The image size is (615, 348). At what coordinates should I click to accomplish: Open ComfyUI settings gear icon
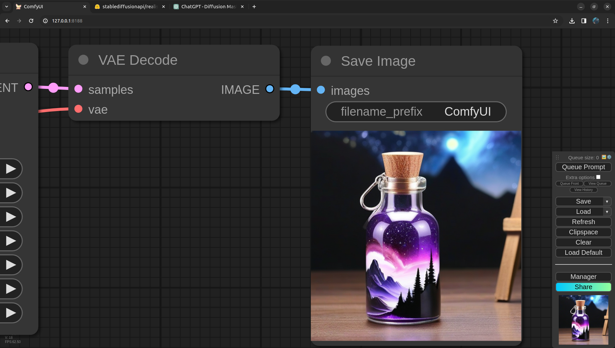[x=609, y=157]
